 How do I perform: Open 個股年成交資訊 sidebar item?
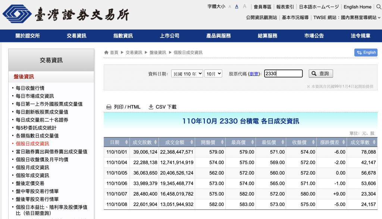pyautogui.click(x=32, y=175)
